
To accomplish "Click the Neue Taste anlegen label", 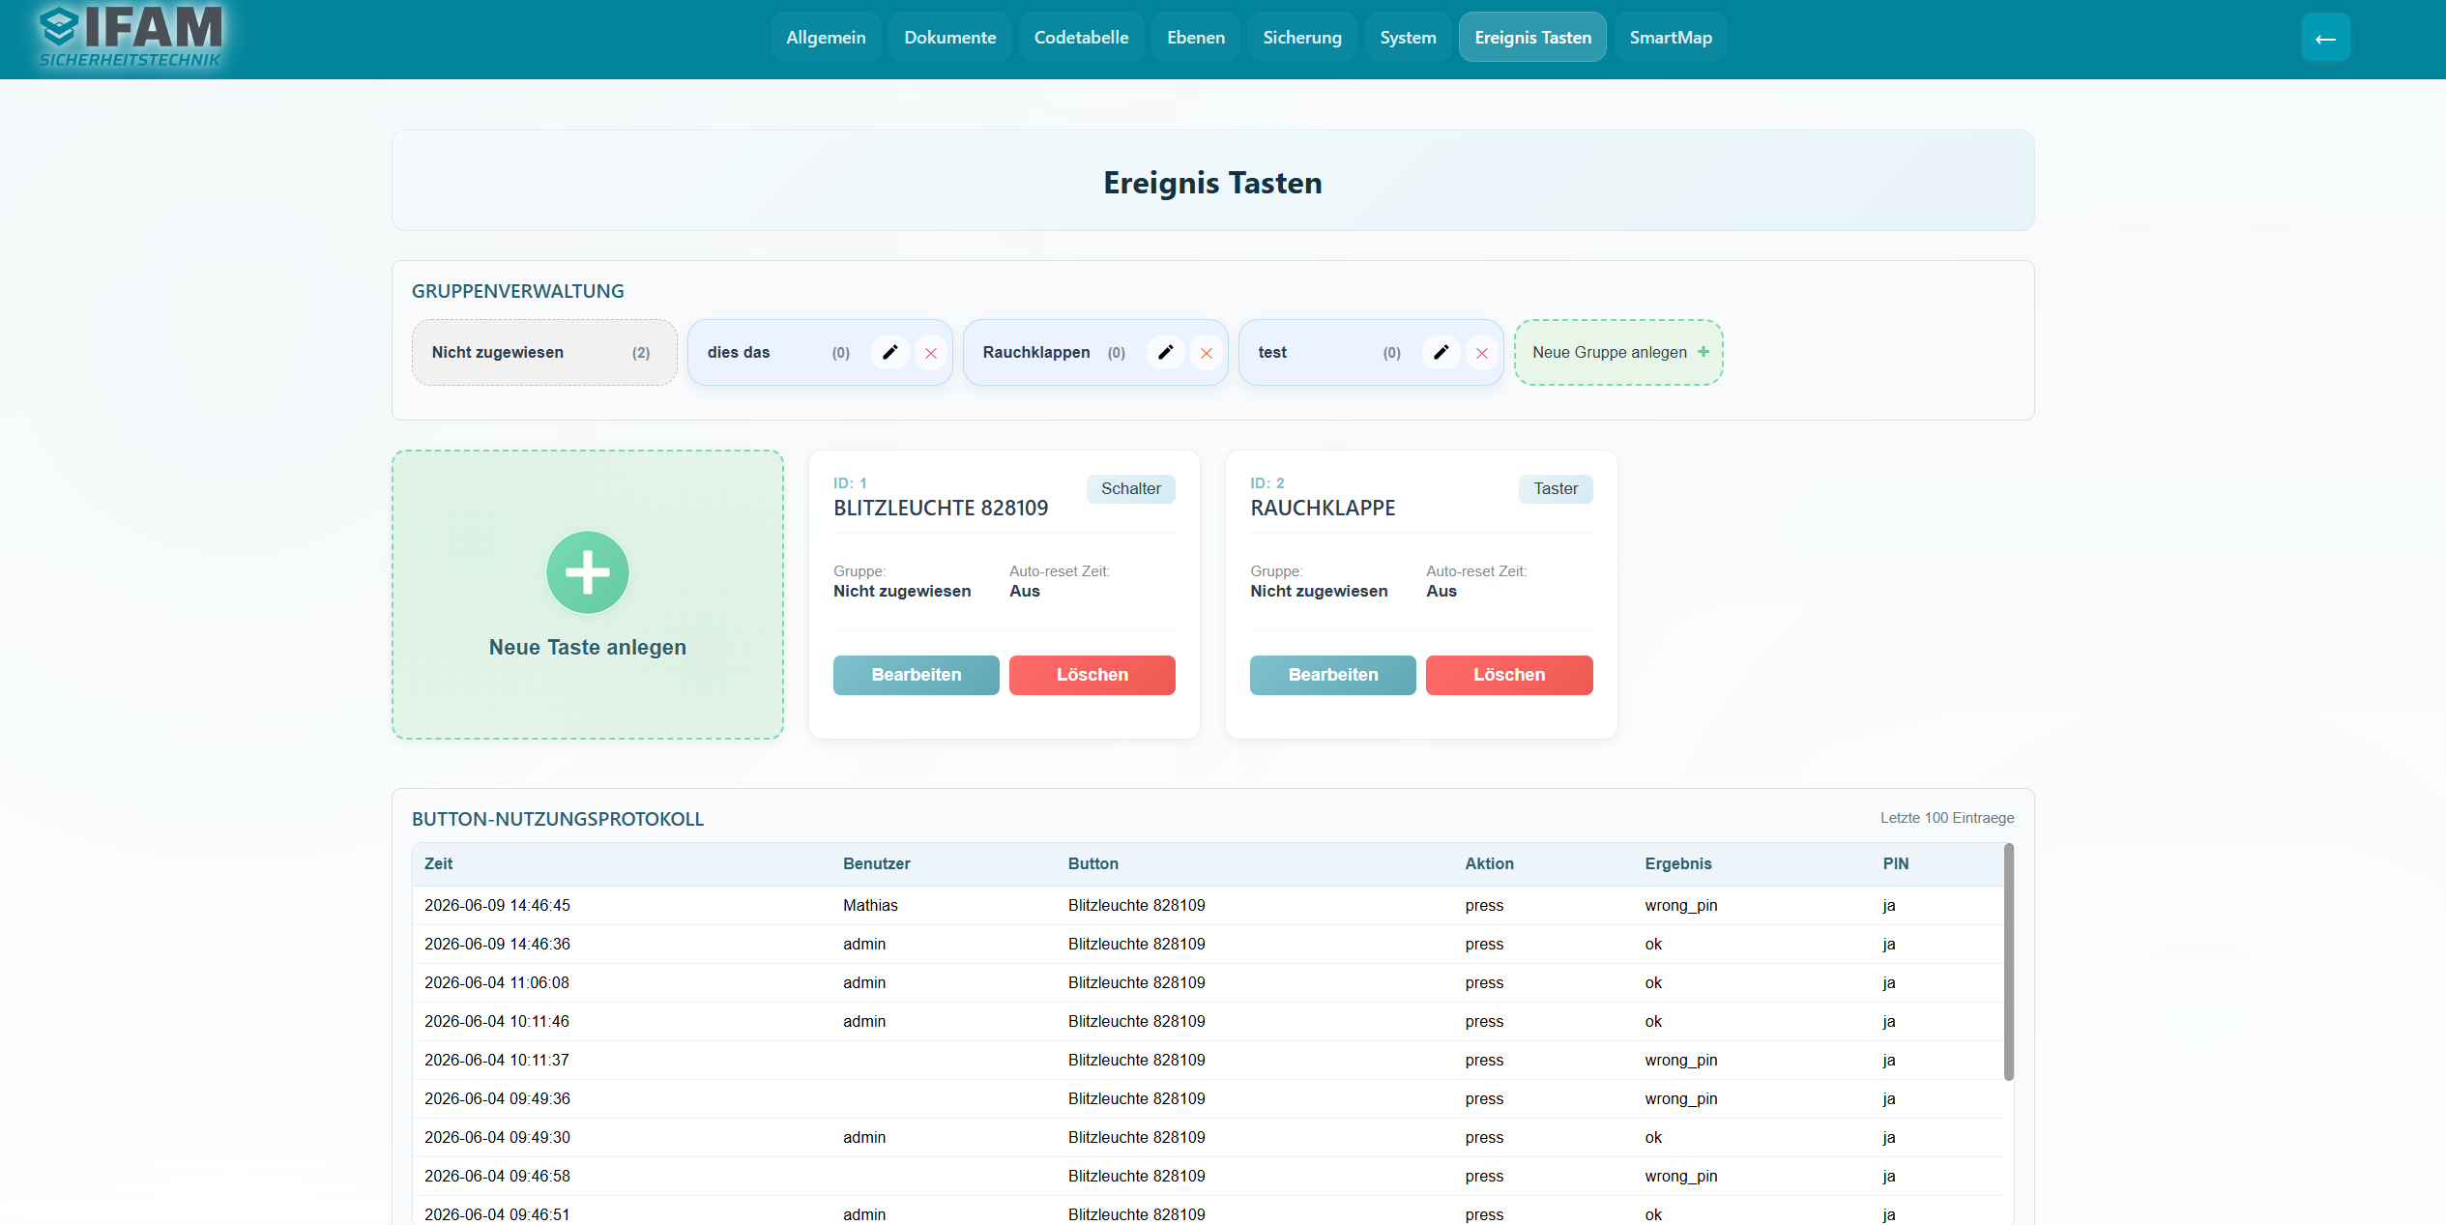I will 588,647.
